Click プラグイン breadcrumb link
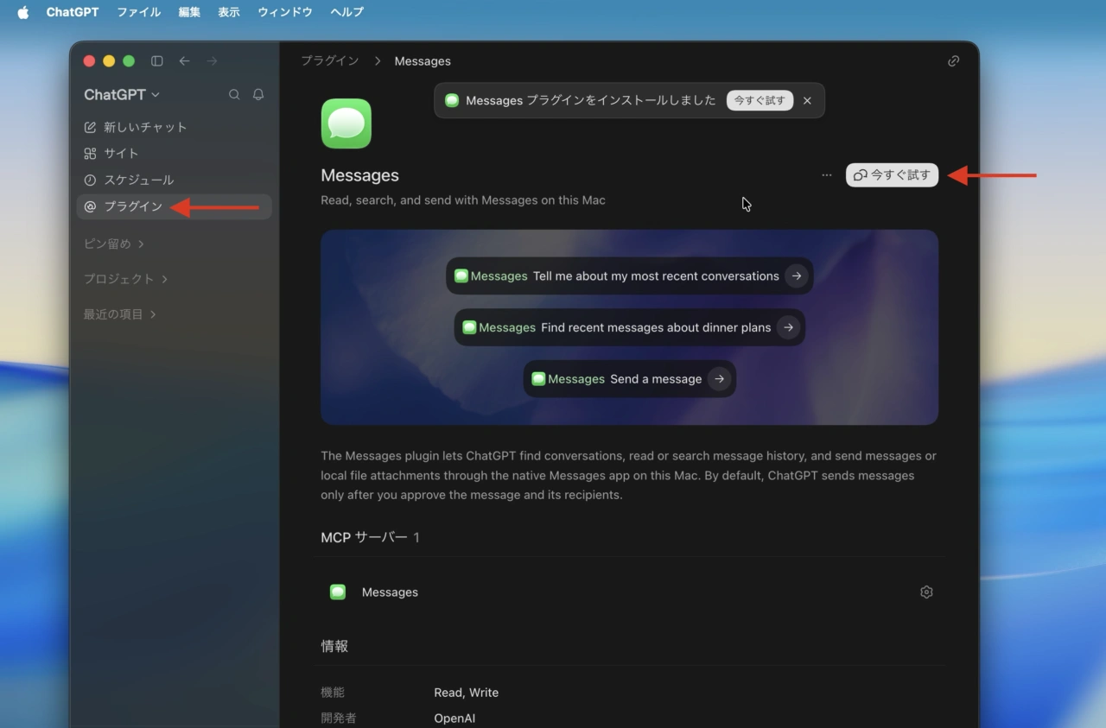 (330, 61)
